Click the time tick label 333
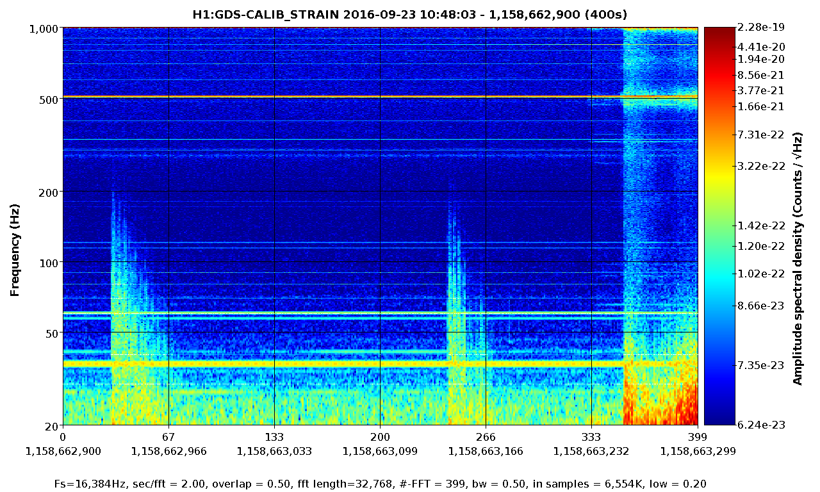 (591, 438)
